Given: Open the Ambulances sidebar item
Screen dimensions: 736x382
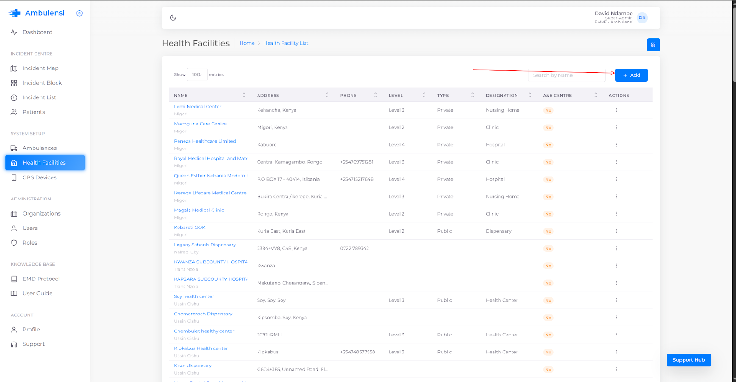Looking at the screenshot, I should pyautogui.click(x=40, y=148).
